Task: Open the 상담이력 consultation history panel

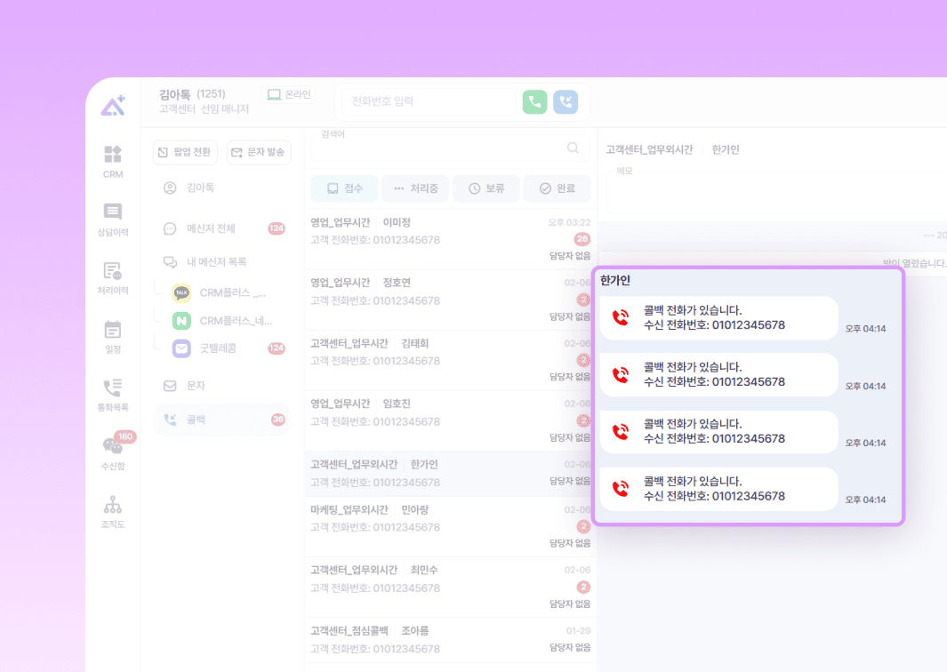Action: (112, 219)
